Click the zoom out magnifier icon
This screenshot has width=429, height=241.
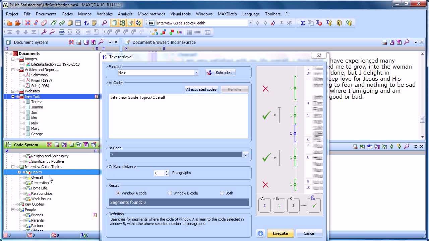click(x=52, y=32)
